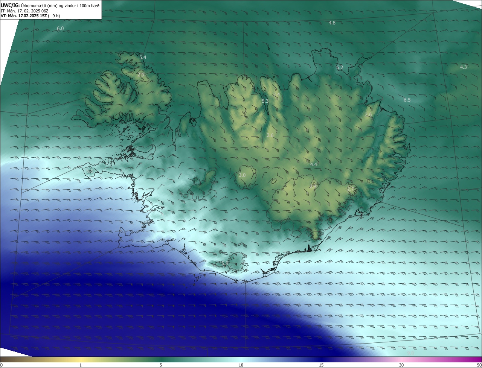Click the color scale tick label 0
Screen dimensions: 482x368
coord(2,365)
